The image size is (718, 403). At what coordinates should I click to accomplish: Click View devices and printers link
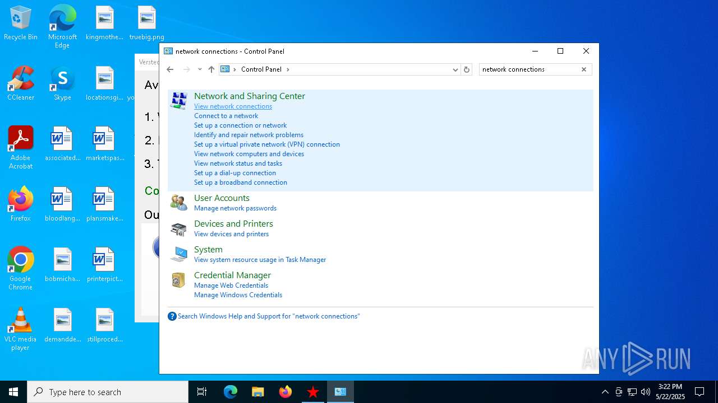(231, 234)
